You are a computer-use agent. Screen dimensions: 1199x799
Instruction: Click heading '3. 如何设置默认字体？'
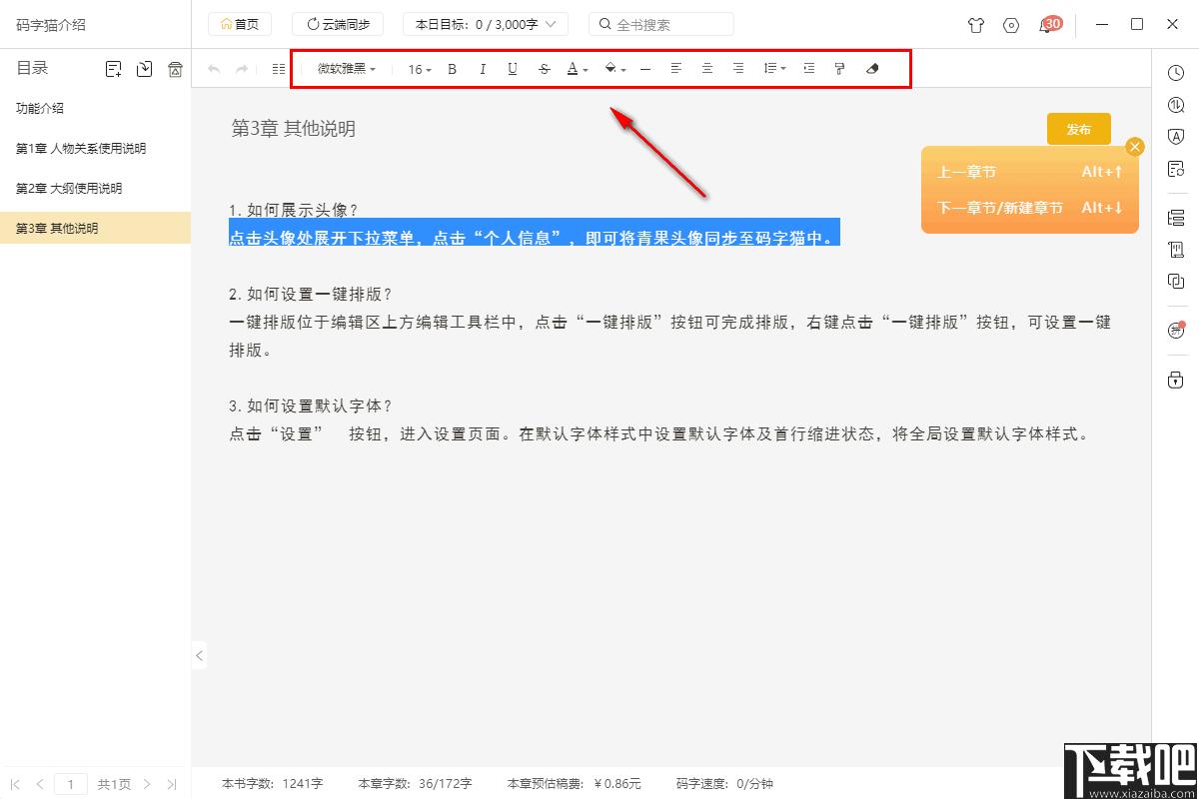(311, 406)
